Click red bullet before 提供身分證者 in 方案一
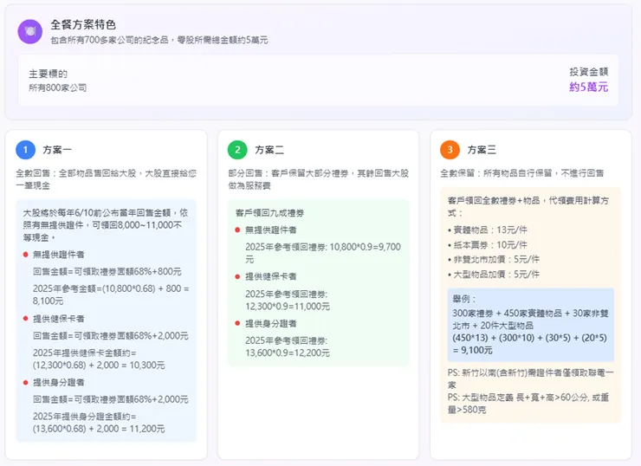 click(26, 382)
